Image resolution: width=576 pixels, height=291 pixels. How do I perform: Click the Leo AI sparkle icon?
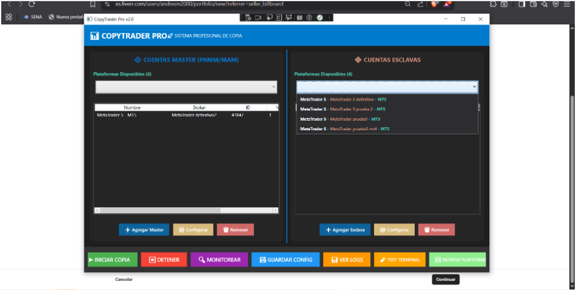(x=544, y=4)
